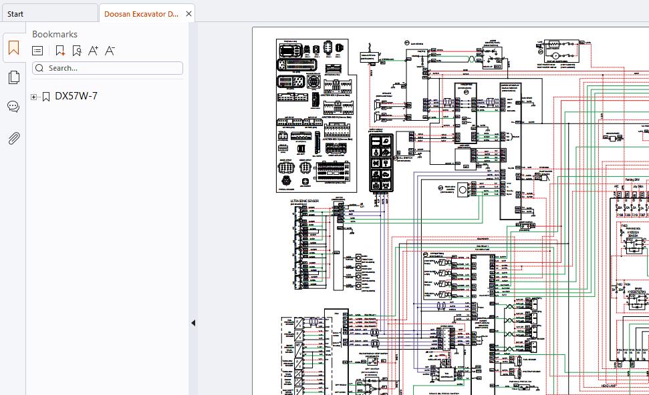The width and height of the screenshot is (649, 395).
Task: Open the Pages thumbnails panel icon
Action: click(x=13, y=77)
